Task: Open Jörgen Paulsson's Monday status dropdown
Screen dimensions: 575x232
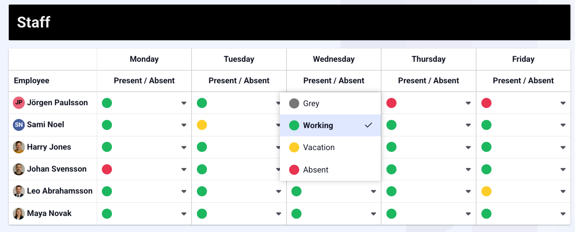Action: (x=184, y=103)
